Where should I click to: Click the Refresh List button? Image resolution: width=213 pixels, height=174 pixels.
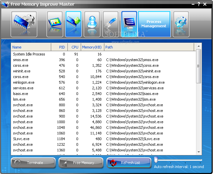click(129, 163)
